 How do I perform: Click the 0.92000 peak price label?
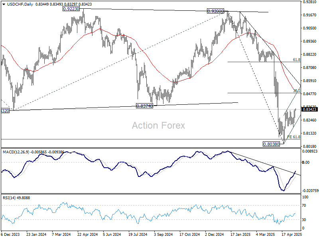(216, 11)
